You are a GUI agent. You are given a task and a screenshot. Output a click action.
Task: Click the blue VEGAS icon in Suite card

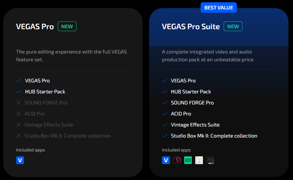pos(166,160)
